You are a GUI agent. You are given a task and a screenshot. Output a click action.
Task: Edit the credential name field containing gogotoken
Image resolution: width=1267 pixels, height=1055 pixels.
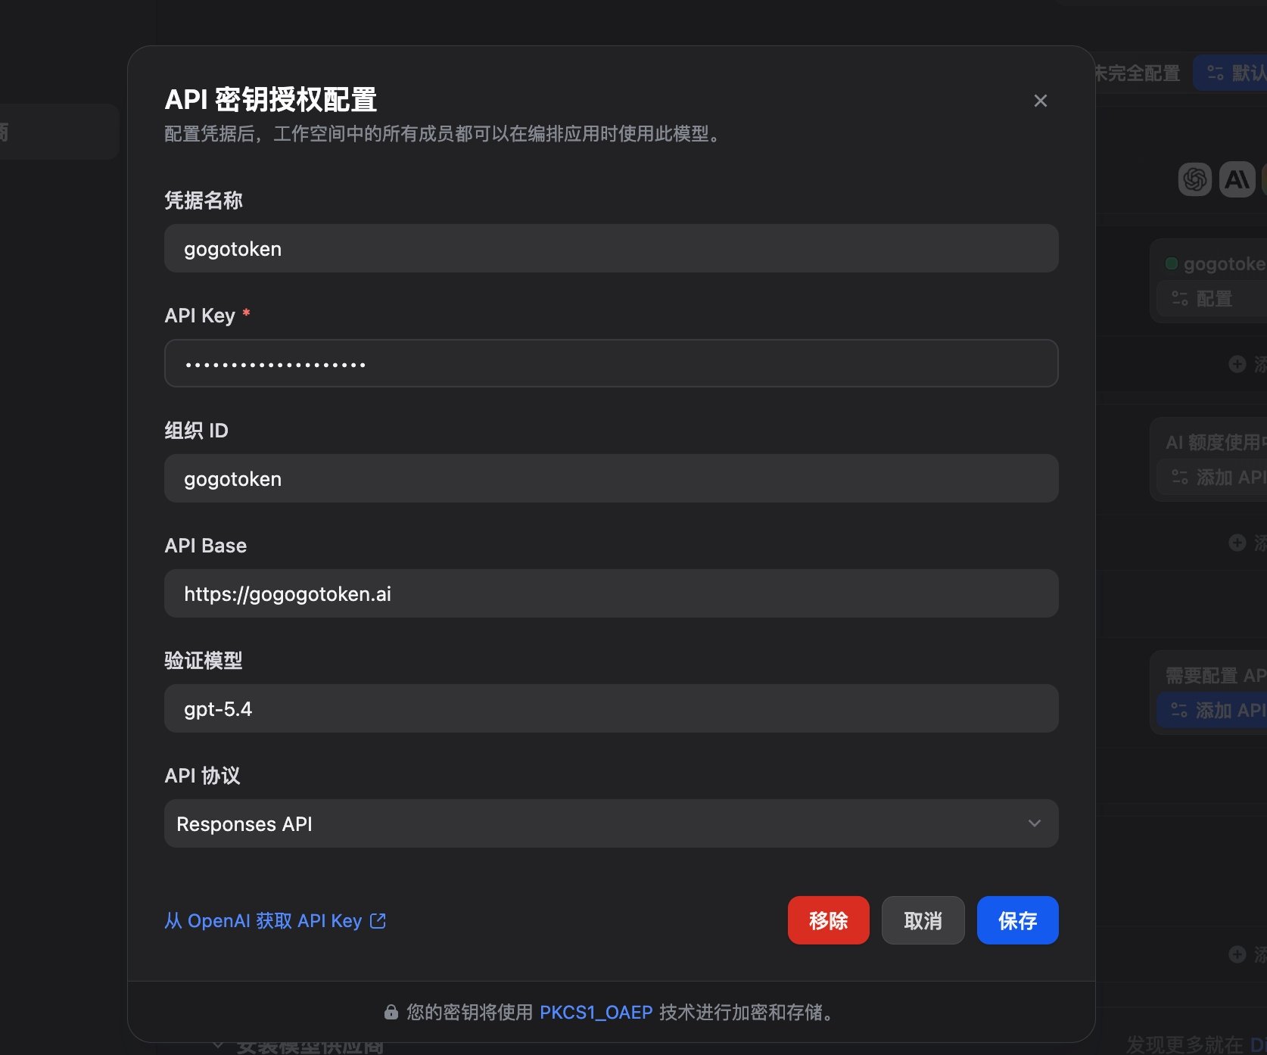tap(611, 248)
